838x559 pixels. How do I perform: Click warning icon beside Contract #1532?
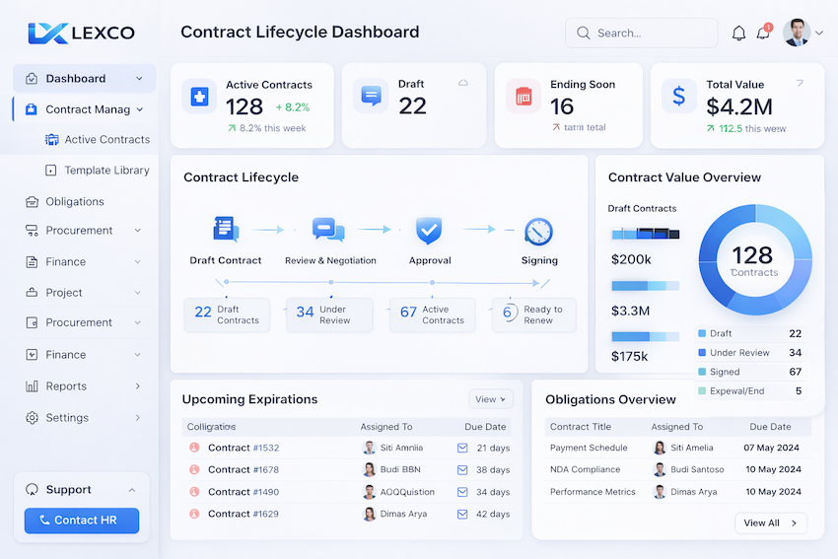(194, 448)
